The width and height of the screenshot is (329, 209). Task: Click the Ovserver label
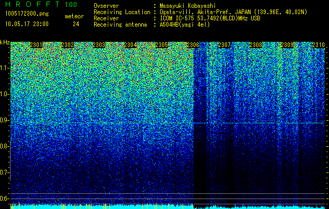tap(106, 6)
